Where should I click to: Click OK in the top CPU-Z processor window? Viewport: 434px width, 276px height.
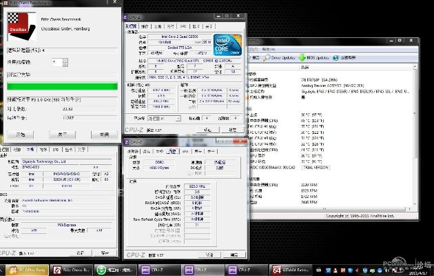point(233,130)
